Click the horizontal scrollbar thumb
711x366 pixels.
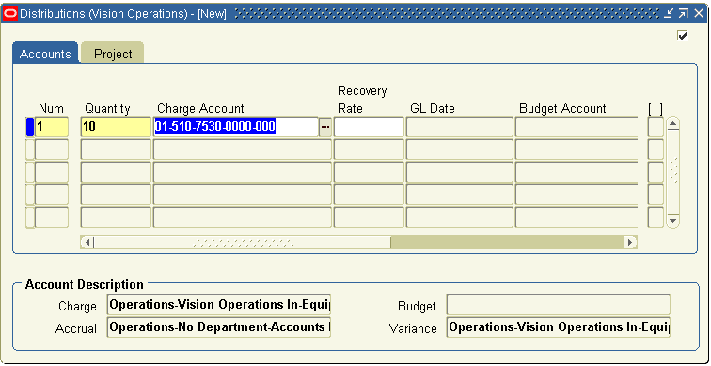tap(243, 242)
